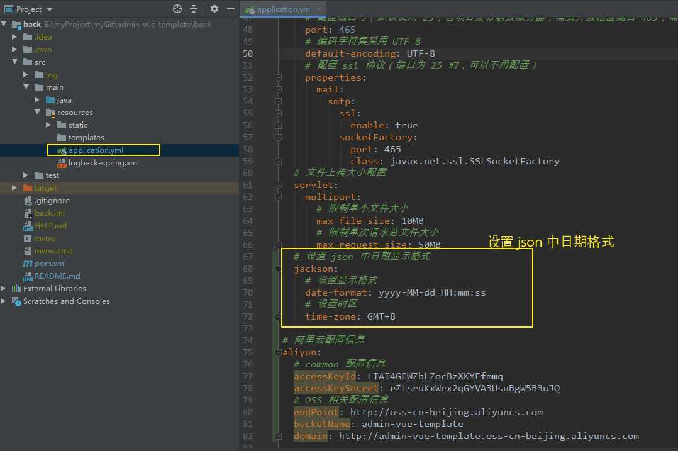Click the 10MB max-file-size value

click(412, 221)
